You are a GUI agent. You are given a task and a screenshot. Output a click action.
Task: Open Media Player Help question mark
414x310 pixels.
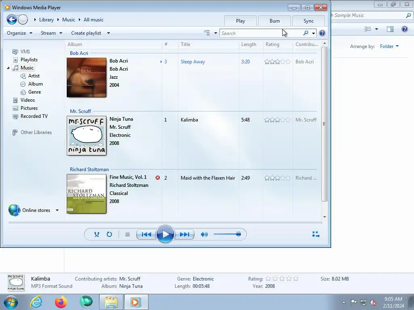coord(322,33)
